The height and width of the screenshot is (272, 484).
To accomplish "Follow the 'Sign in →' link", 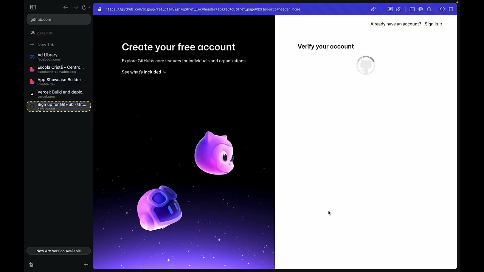I will 433,24.
